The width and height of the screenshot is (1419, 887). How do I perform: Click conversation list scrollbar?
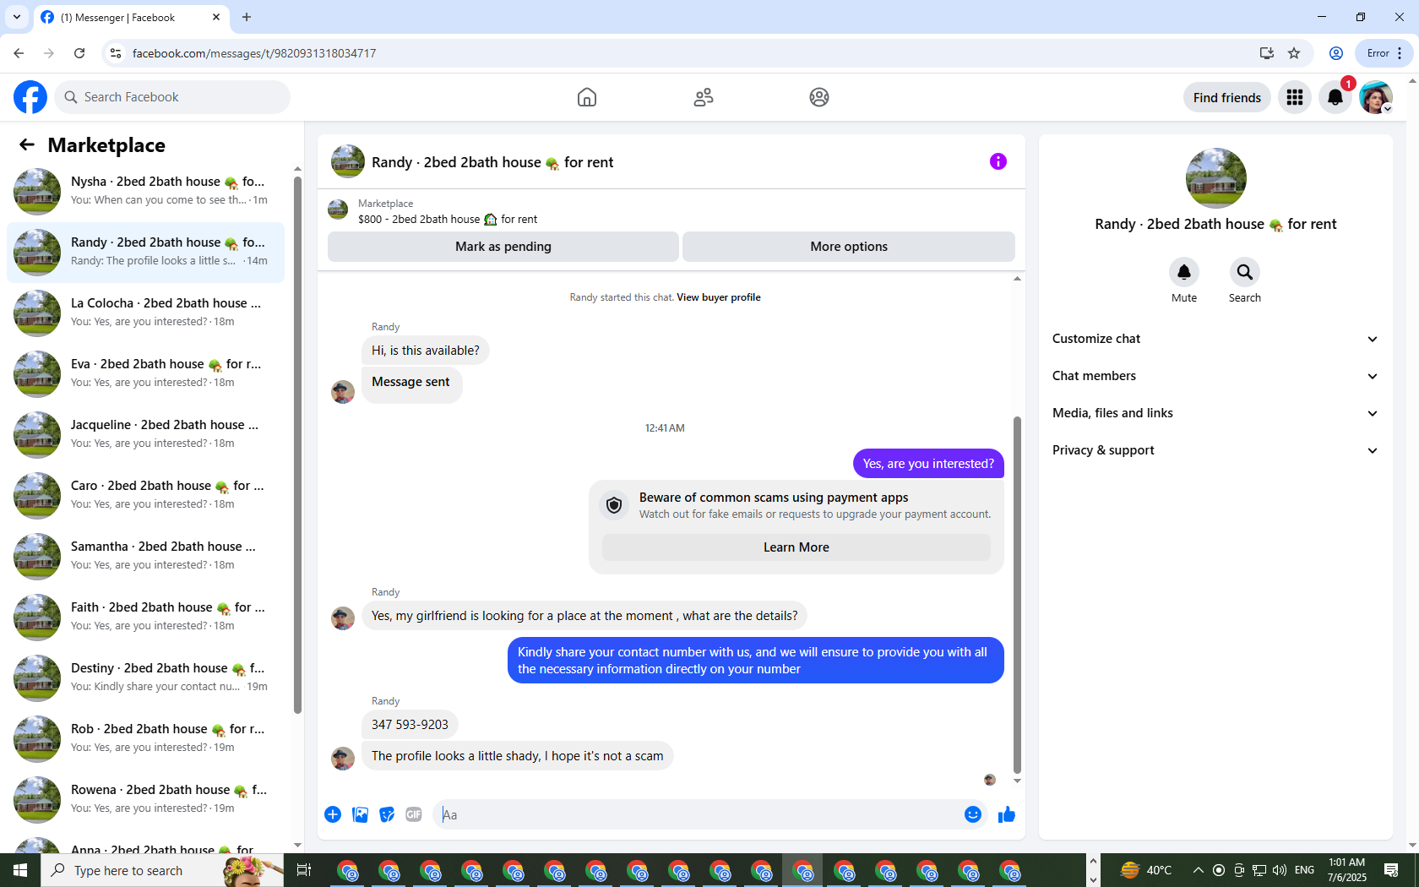[x=297, y=445]
